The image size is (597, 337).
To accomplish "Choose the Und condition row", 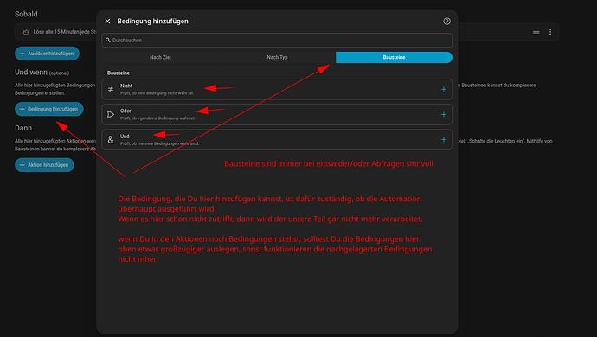I will tap(277, 140).
